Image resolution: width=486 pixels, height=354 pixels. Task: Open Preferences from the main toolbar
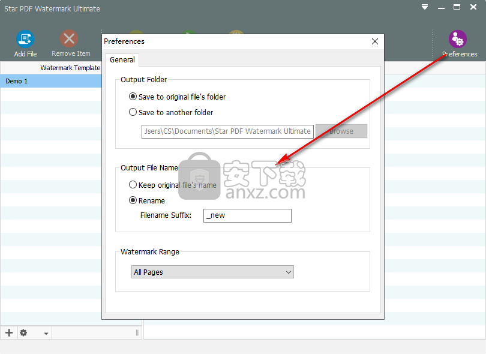(459, 44)
